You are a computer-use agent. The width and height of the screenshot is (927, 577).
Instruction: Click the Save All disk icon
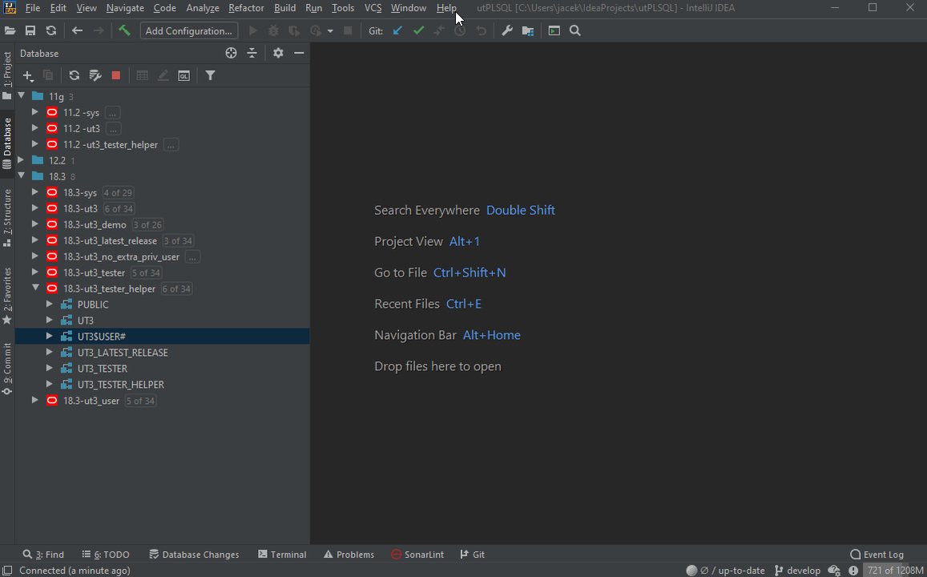coord(30,30)
